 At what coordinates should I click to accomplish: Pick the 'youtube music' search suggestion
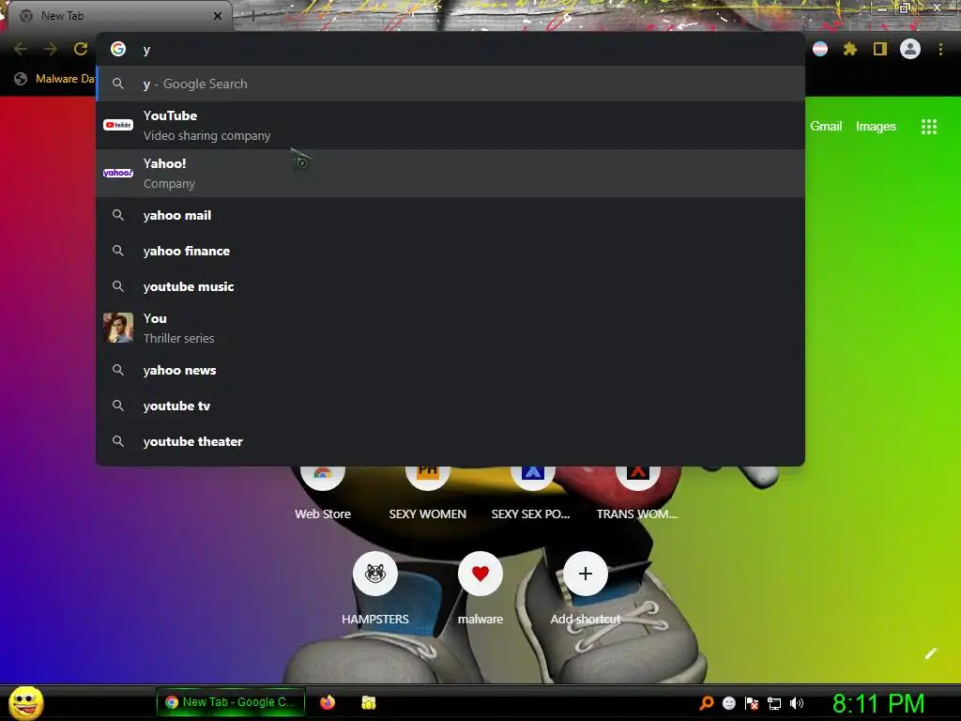pyautogui.click(x=450, y=286)
